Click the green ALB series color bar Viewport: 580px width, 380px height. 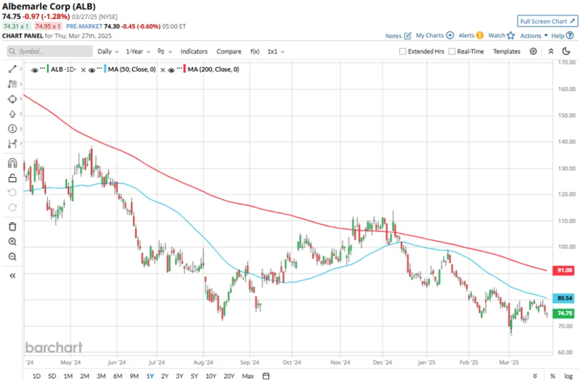pyautogui.click(x=48, y=68)
